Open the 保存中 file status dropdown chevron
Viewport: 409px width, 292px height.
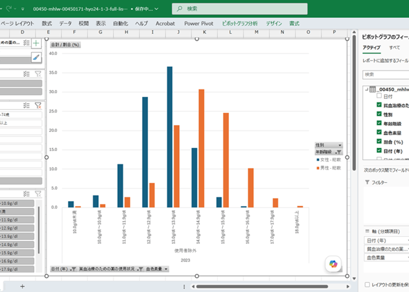(x=156, y=9)
